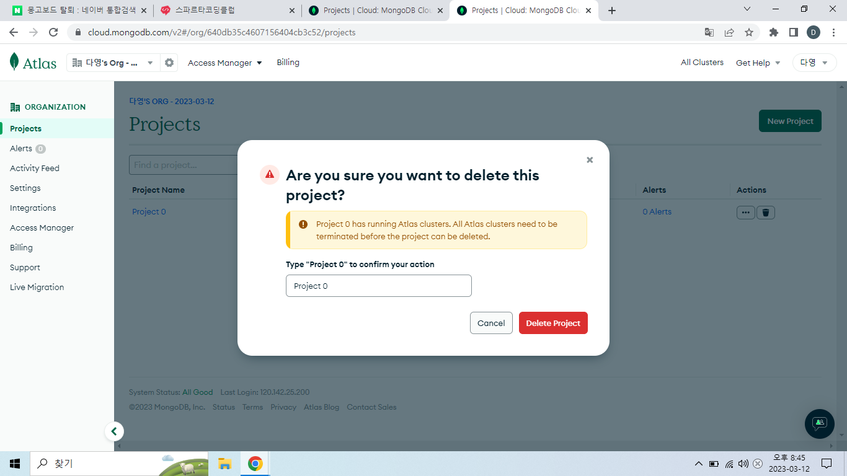Open the Chrome tab search dropdown

[747, 9]
